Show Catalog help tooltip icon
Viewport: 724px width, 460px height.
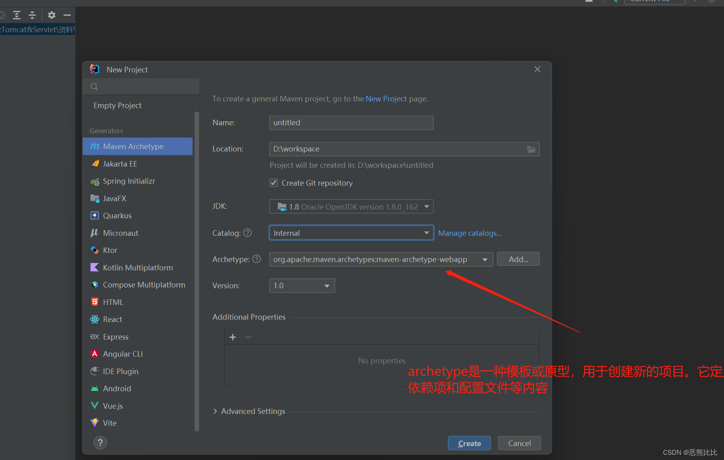click(x=247, y=233)
